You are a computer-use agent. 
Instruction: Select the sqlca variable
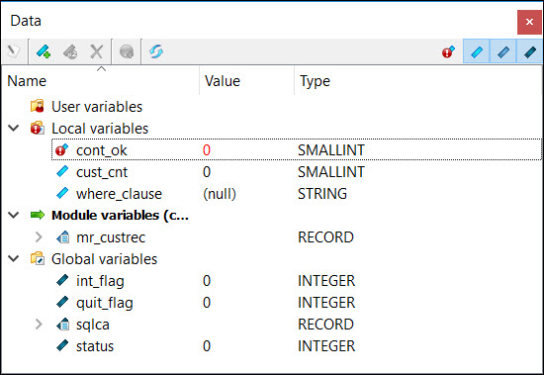[93, 325]
